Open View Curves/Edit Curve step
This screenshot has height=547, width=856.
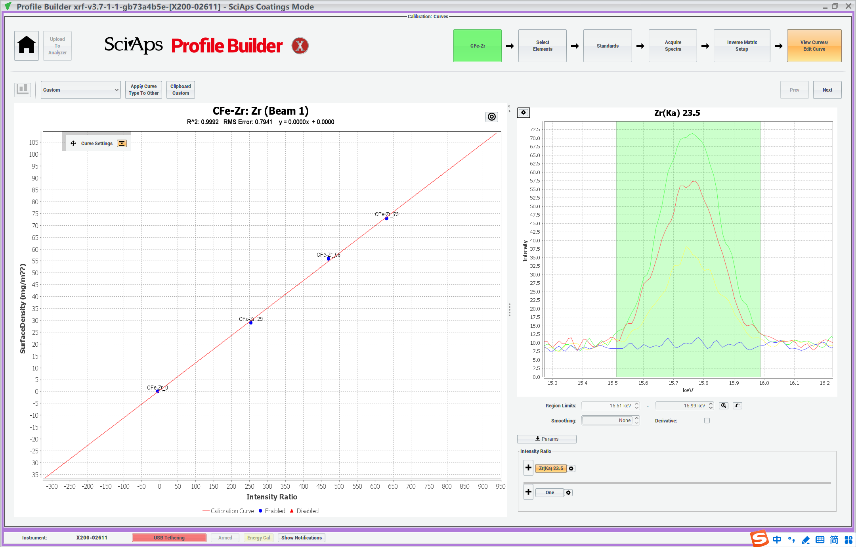[814, 46]
